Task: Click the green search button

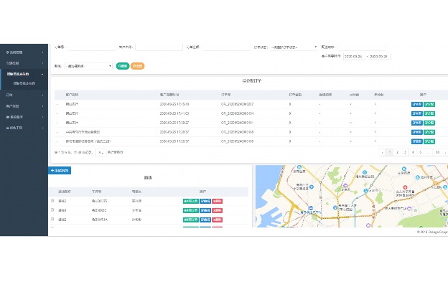Action: (x=123, y=66)
